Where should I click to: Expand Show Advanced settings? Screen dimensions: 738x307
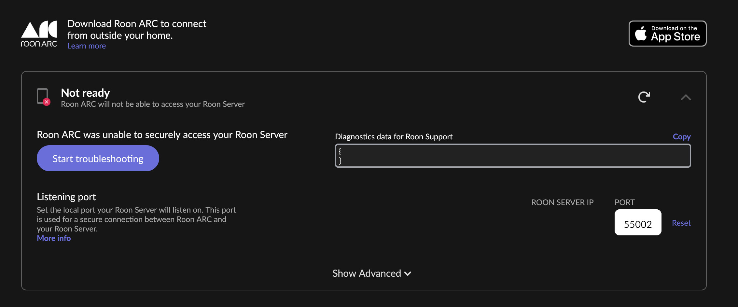click(372, 273)
